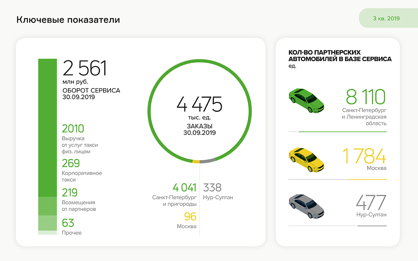Click the 'ОБОРОТ СЕРВИСА' label

91,90
